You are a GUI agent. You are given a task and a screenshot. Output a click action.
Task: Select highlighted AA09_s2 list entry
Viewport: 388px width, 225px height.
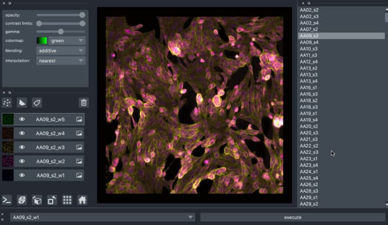click(x=341, y=36)
